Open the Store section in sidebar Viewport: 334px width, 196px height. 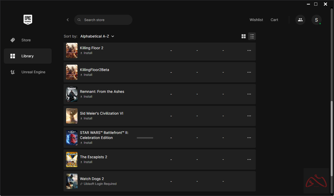pyautogui.click(x=26, y=40)
